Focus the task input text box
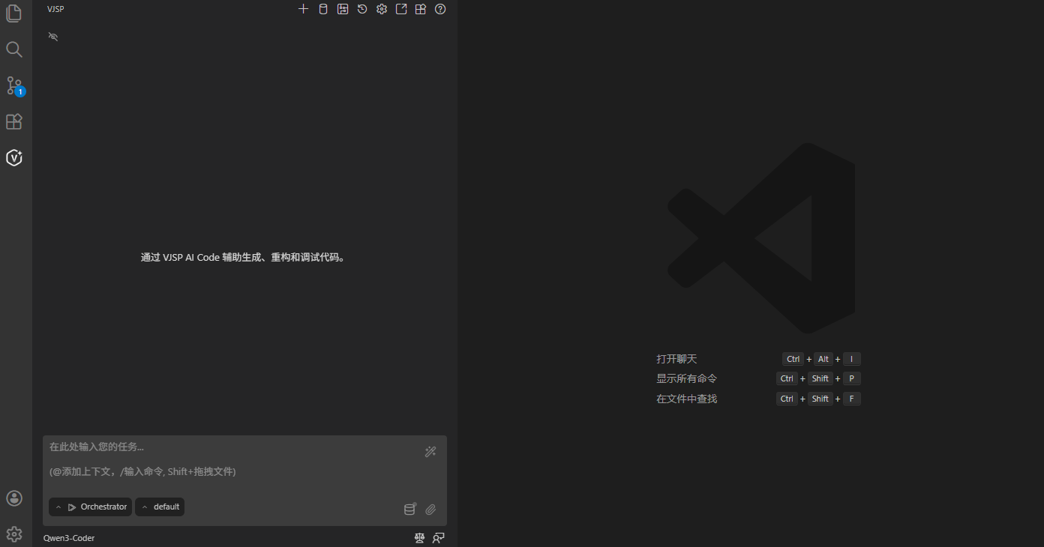The height and width of the screenshot is (547, 1044). point(232,459)
